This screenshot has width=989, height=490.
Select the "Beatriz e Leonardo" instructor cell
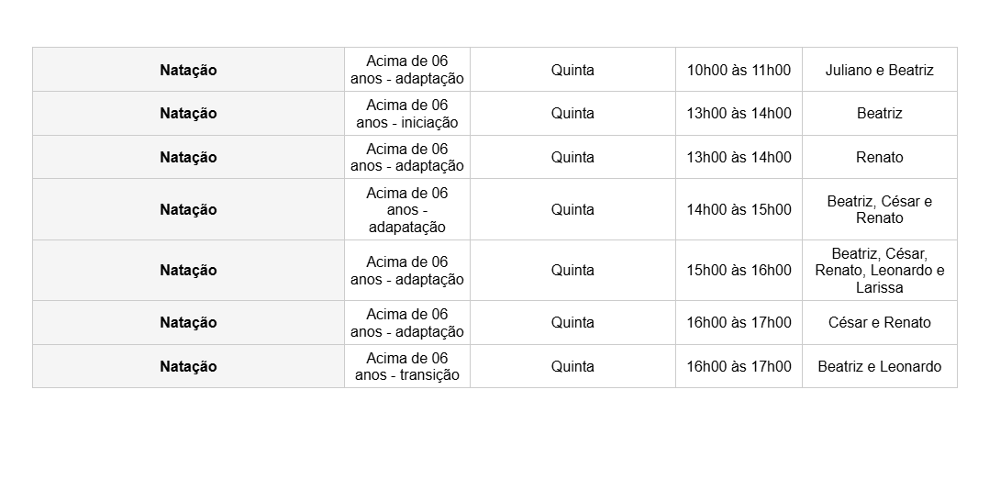[x=879, y=366]
